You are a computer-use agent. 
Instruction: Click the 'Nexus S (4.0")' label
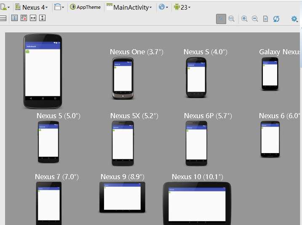click(205, 52)
